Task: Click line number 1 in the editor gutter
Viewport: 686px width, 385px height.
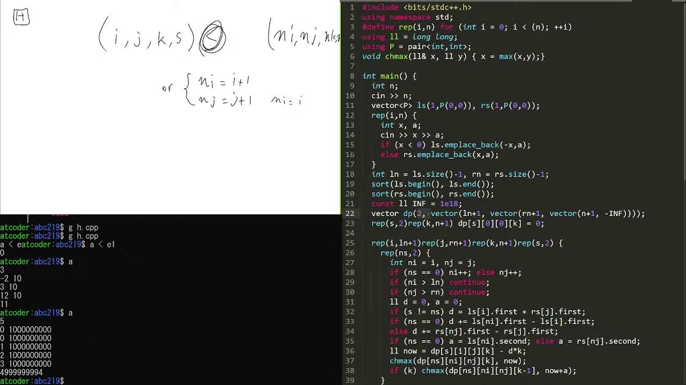Action: [x=352, y=7]
